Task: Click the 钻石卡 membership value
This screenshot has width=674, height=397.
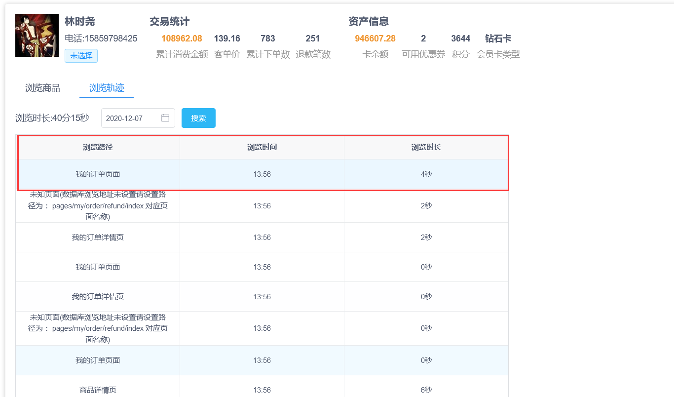Action: [498, 39]
